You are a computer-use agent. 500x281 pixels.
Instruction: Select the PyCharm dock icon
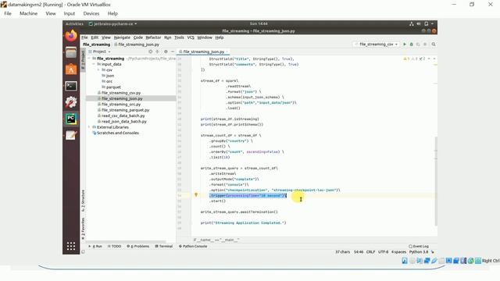point(71,119)
